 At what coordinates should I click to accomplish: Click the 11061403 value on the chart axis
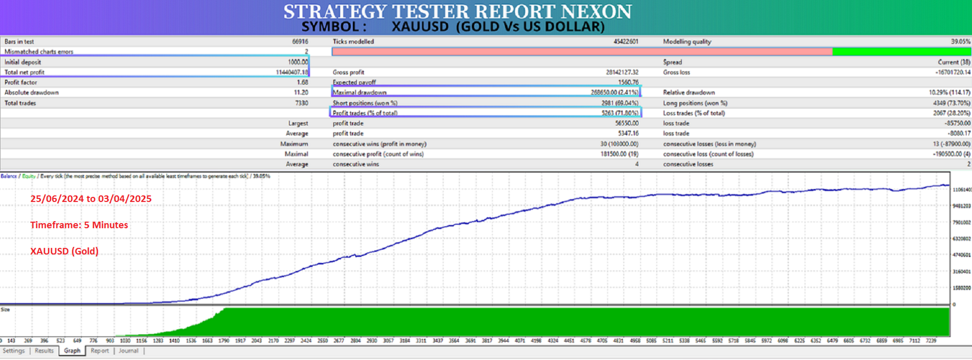pos(962,190)
